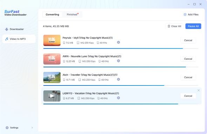The width and height of the screenshot is (207, 134).
Task: Click the Settings gear icon in sidebar
Action: [x=7, y=128]
